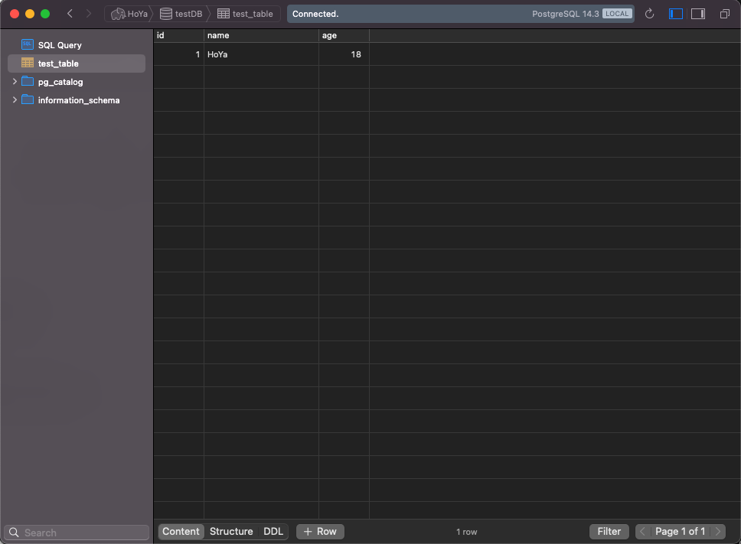Screen dimensions: 741x544
Task: Select test_table in the sidebar
Action: click(x=77, y=64)
